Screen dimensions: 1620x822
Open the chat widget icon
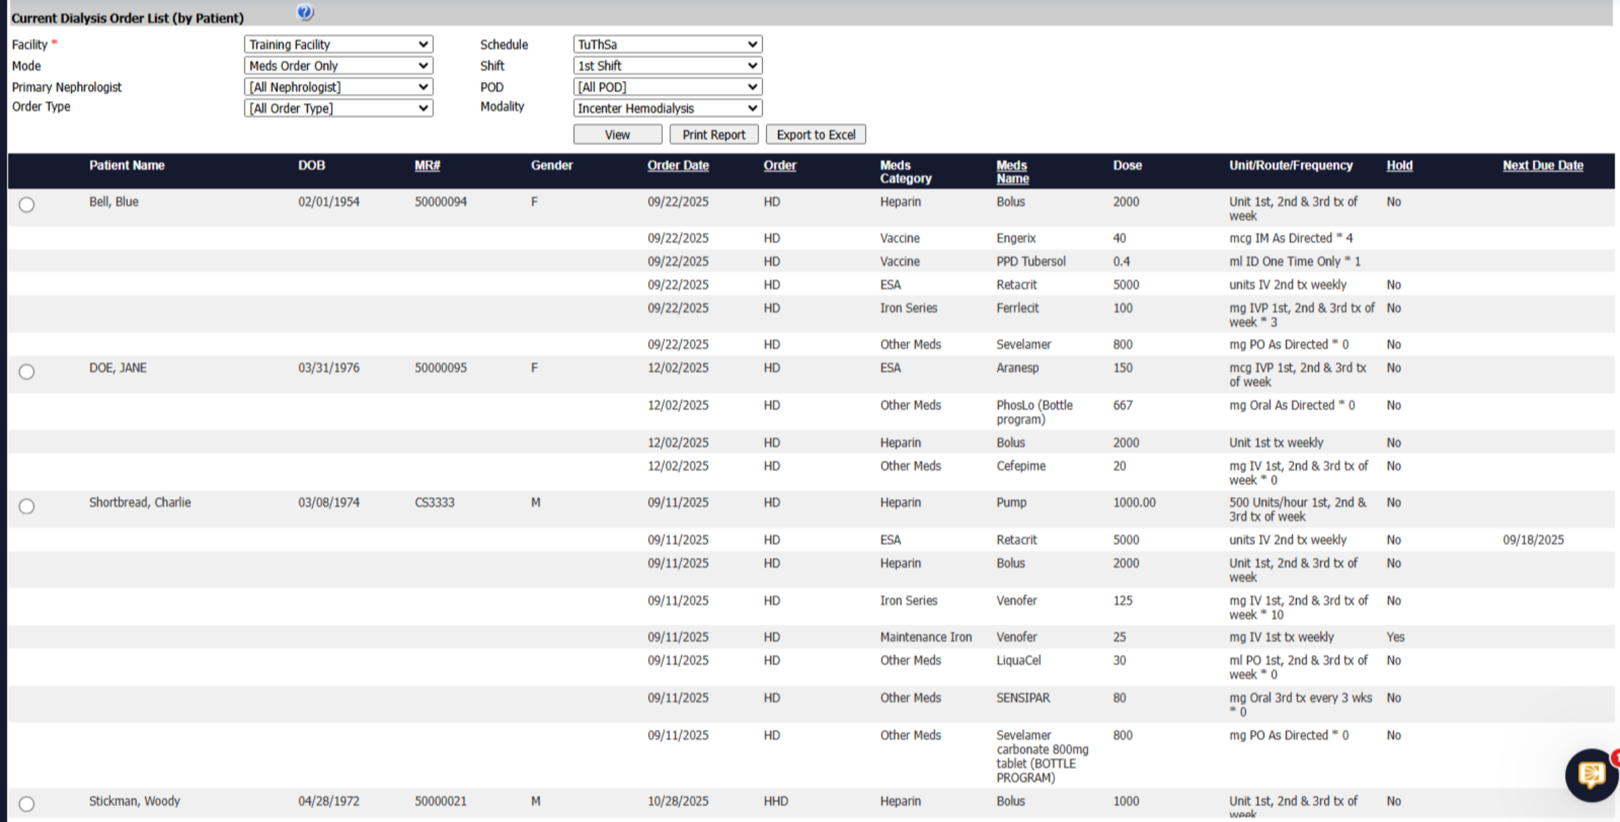coord(1592,775)
